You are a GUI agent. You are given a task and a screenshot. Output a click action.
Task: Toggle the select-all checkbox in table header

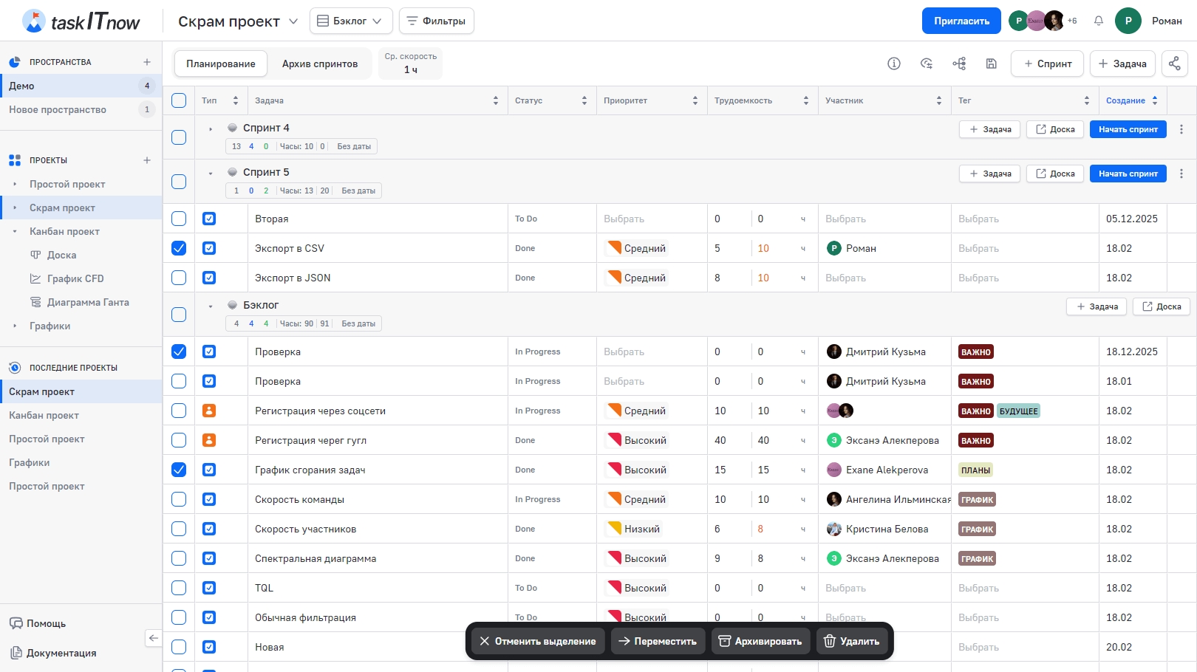tap(179, 100)
